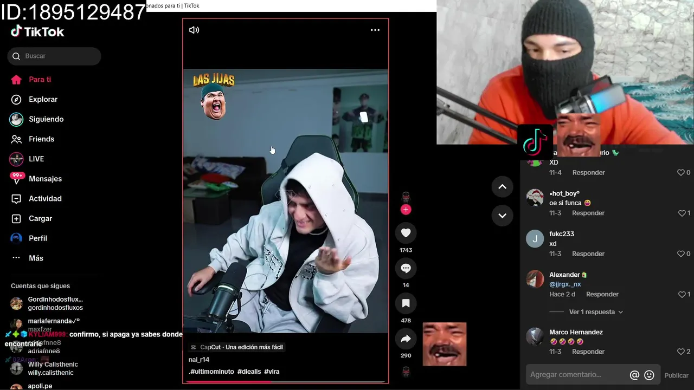Image resolution: width=694 pixels, height=390 pixels.
Task: Go to Siguiendo feed
Action: point(46,119)
